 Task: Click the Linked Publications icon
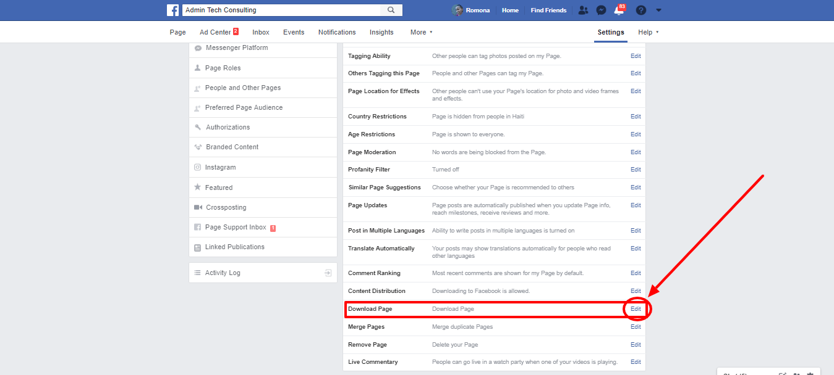pos(198,247)
